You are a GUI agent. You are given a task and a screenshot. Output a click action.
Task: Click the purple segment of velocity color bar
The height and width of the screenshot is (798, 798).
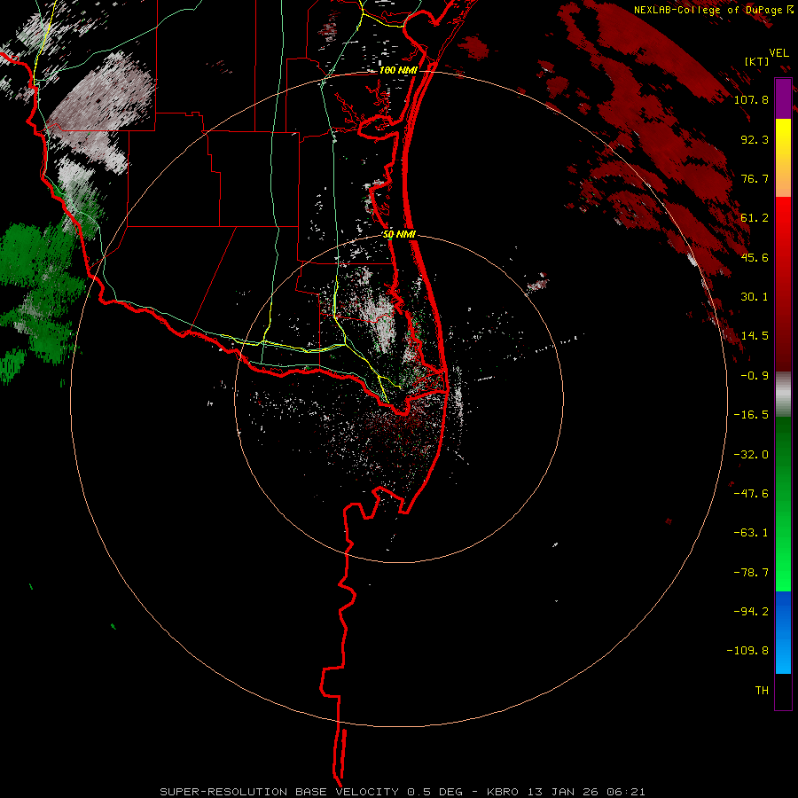783,99
